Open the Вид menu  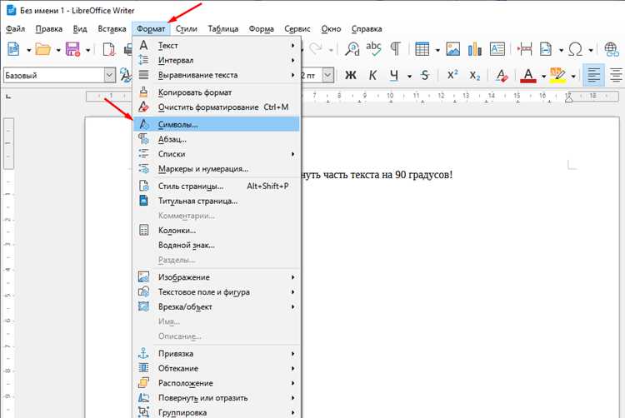point(80,28)
